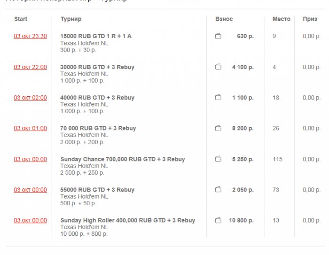Image resolution: width=329 pixels, height=255 pixels.
Task: Click wallet icon beside 1 100 р. buy-in
Action: 218,98
